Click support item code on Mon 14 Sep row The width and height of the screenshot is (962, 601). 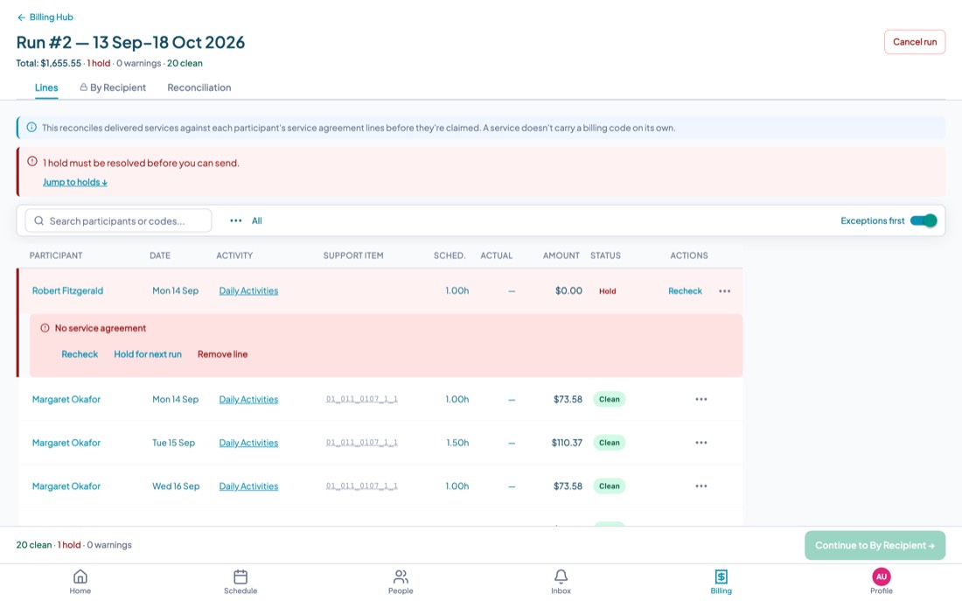coord(362,399)
